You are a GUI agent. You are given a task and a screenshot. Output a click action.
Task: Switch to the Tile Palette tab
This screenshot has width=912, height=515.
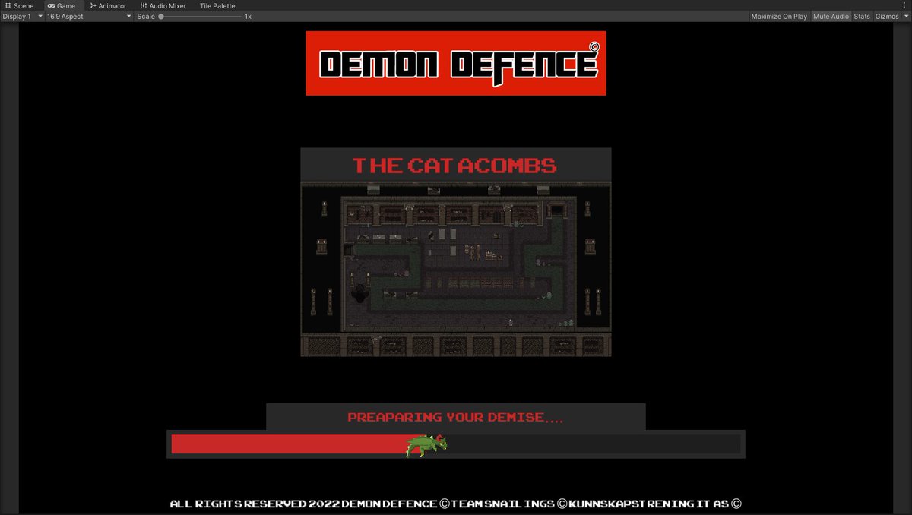click(217, 5)
